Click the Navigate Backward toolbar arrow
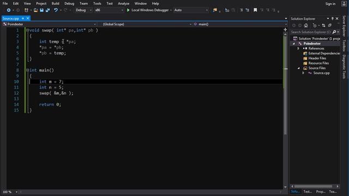Screen dimensions: 349x196 [9, 10]
